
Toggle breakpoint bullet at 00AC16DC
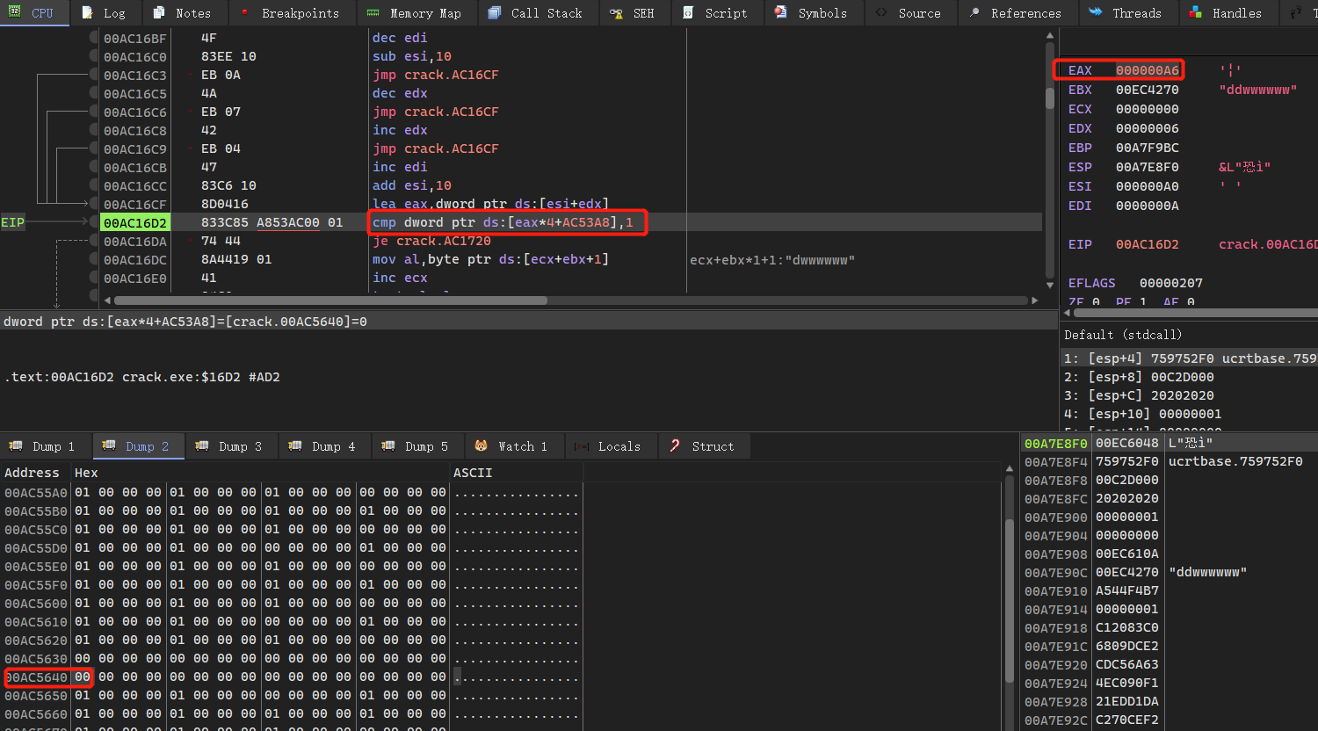point(94,259)
